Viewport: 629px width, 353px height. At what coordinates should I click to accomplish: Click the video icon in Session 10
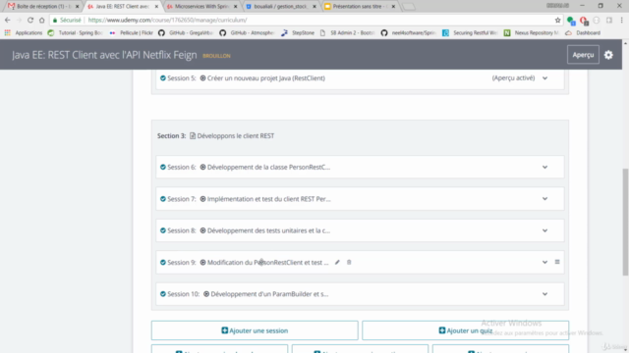tap(206, 294)
